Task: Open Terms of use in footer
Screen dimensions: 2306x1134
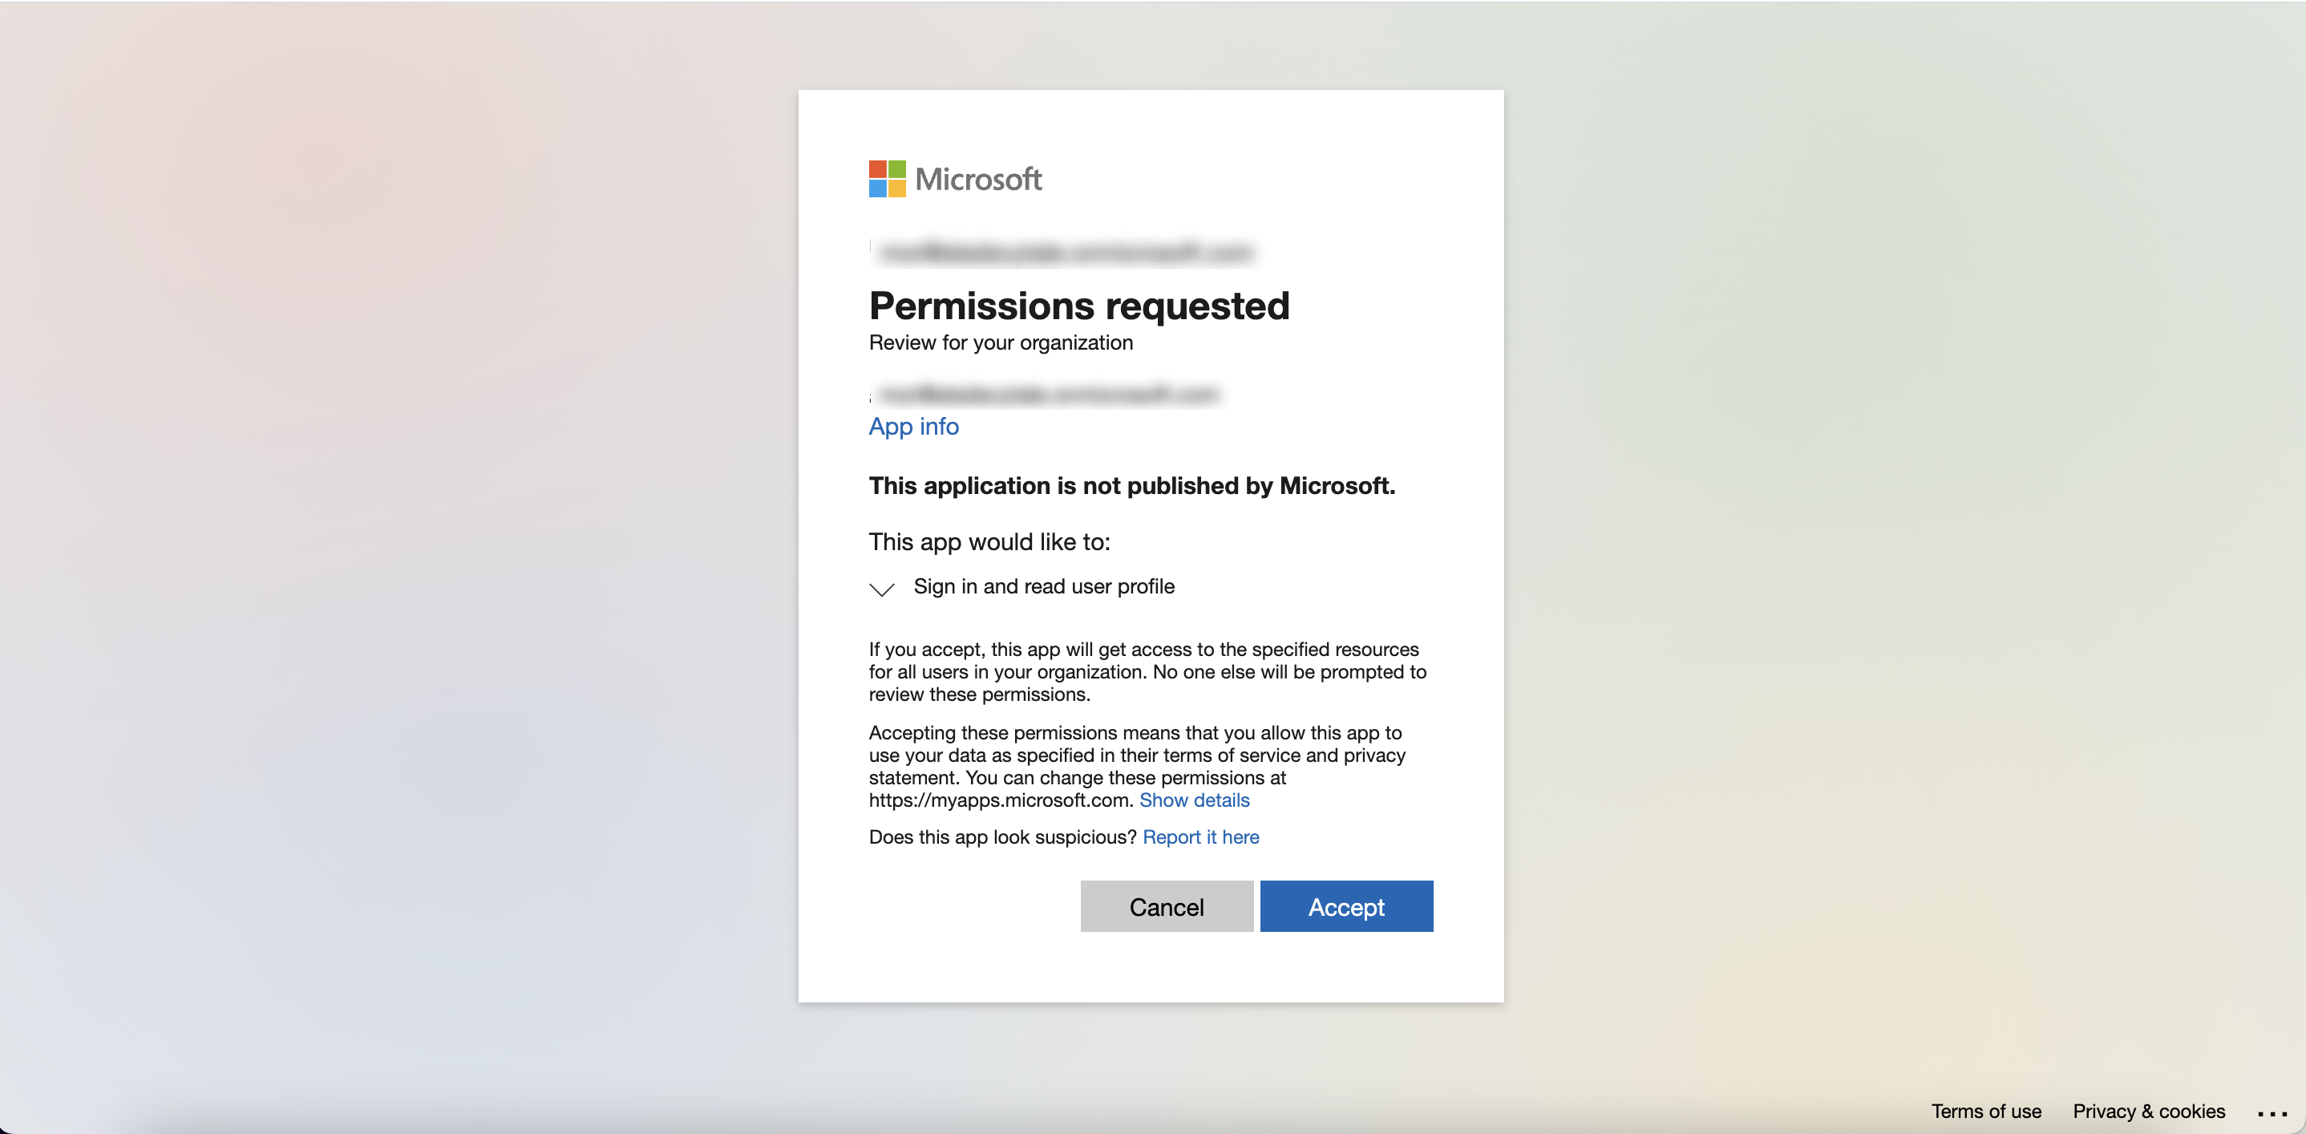Action: coord(1985,1111)
